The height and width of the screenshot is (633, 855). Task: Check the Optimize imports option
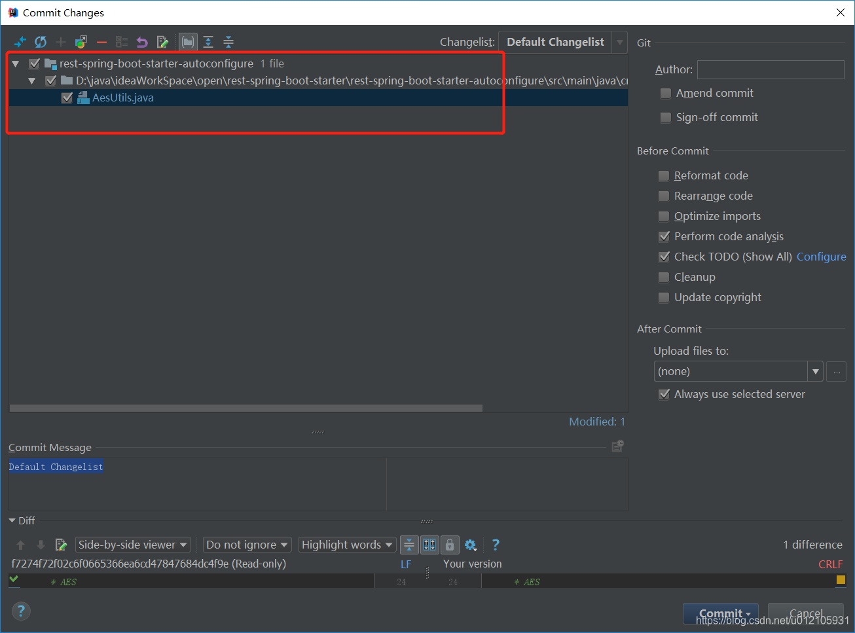tap(664, 217)
